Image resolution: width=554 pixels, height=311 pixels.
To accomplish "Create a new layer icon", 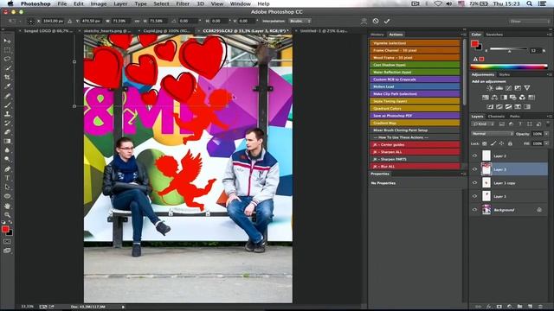I will click(530, 307).
